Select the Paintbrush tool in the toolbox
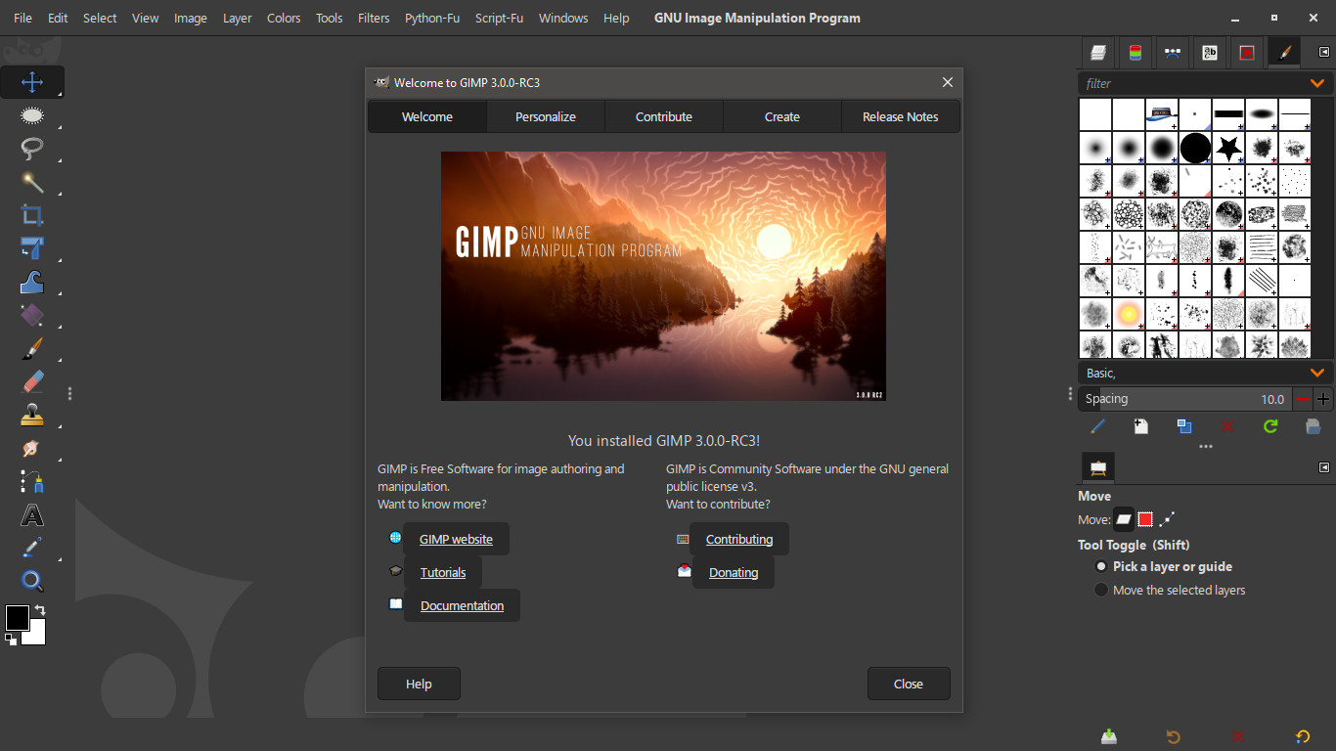The height and width of the screenshot is (751, 1336). tap(32, 348)
